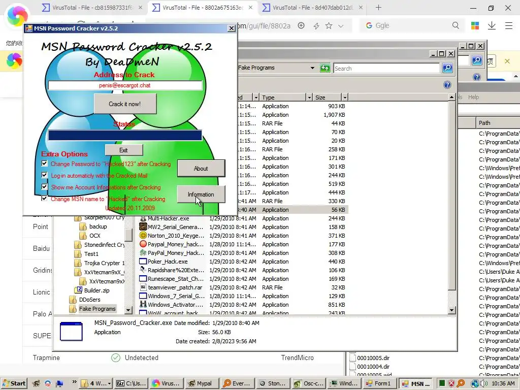The image size is (520, 390).
Task: Click folder tree scrollbar down arrow
Action: pyautogui.click(x=128, y=310)
